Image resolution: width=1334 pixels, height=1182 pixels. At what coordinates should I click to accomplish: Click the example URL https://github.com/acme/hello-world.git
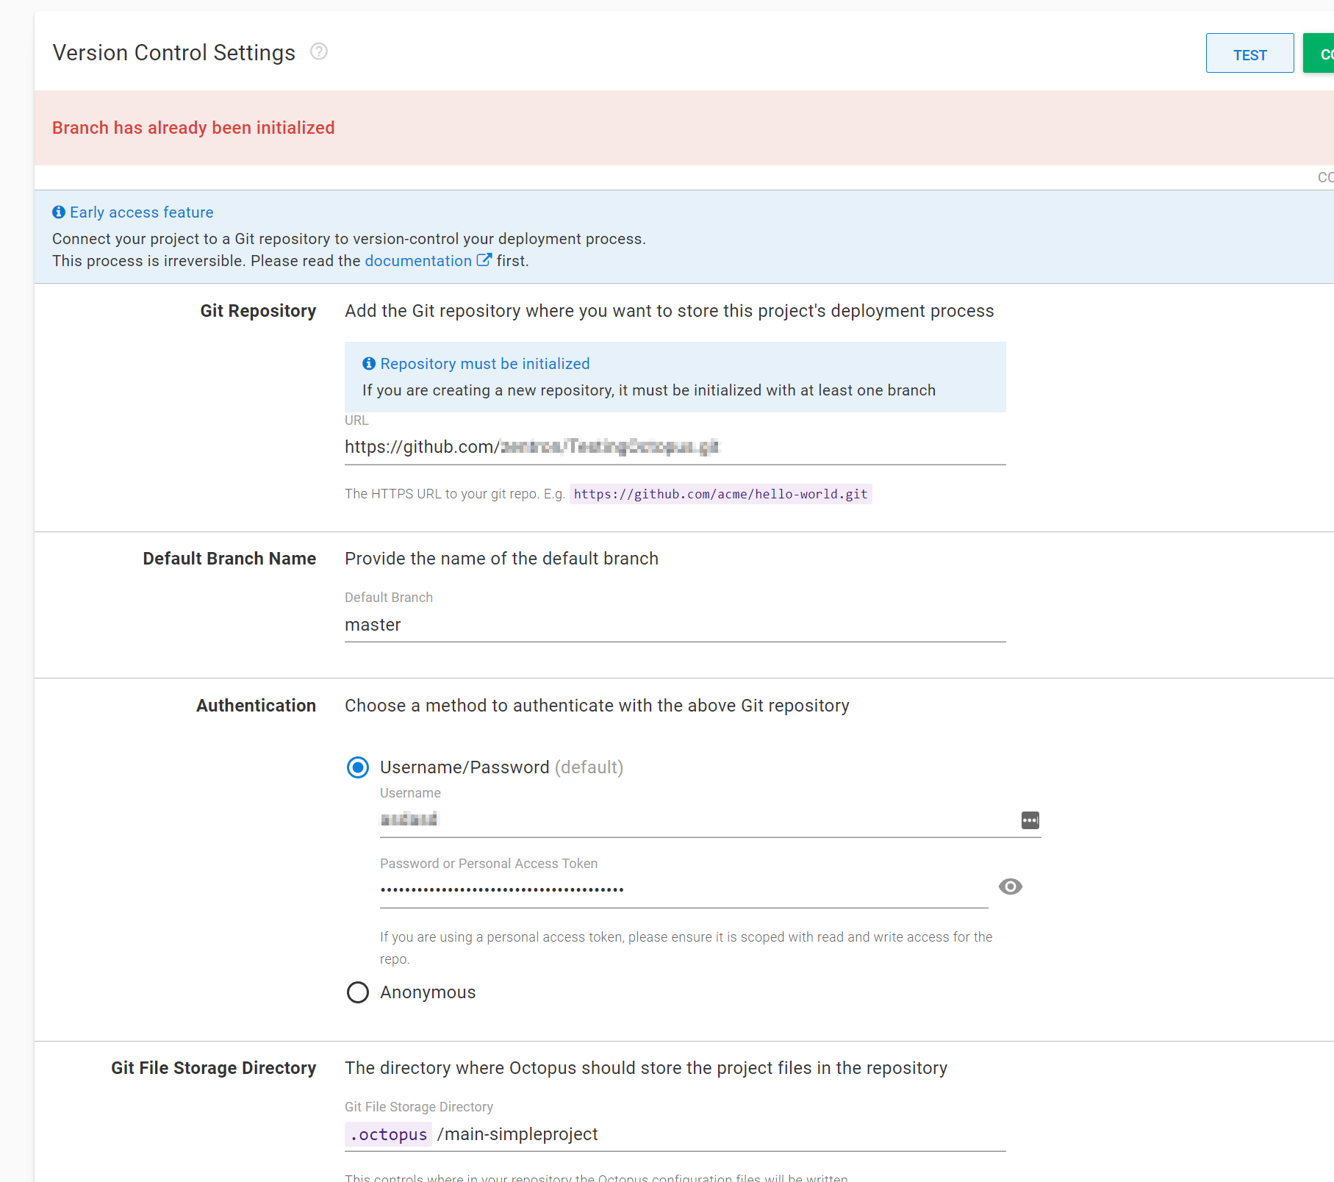click(x=720, y=494)
